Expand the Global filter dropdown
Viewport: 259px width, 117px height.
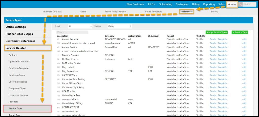tap(80, 26)
